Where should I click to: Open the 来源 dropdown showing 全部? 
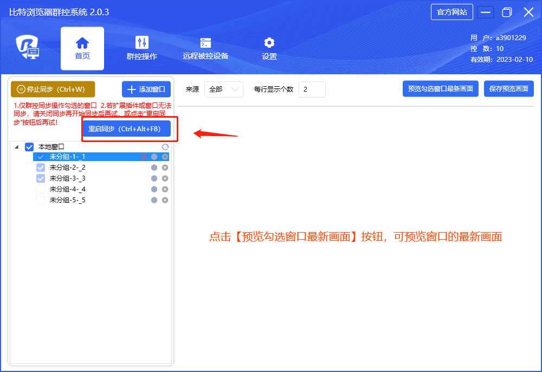coord(223,89)
